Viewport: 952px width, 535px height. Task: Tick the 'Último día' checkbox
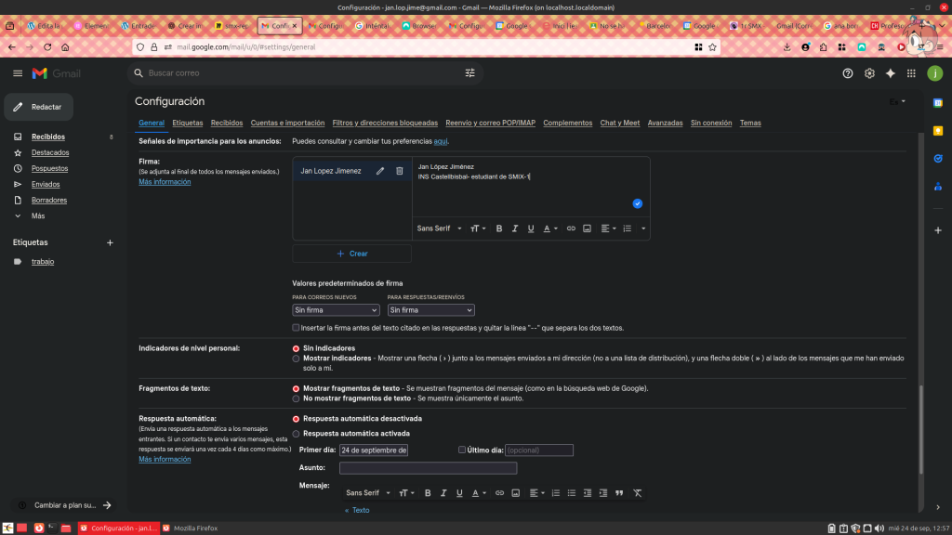point(462,450)
